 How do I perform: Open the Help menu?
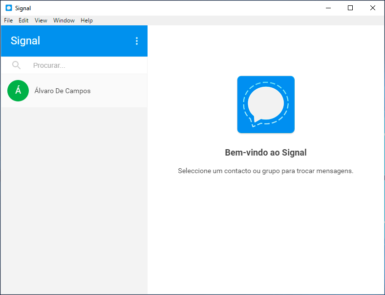[86, 20]
